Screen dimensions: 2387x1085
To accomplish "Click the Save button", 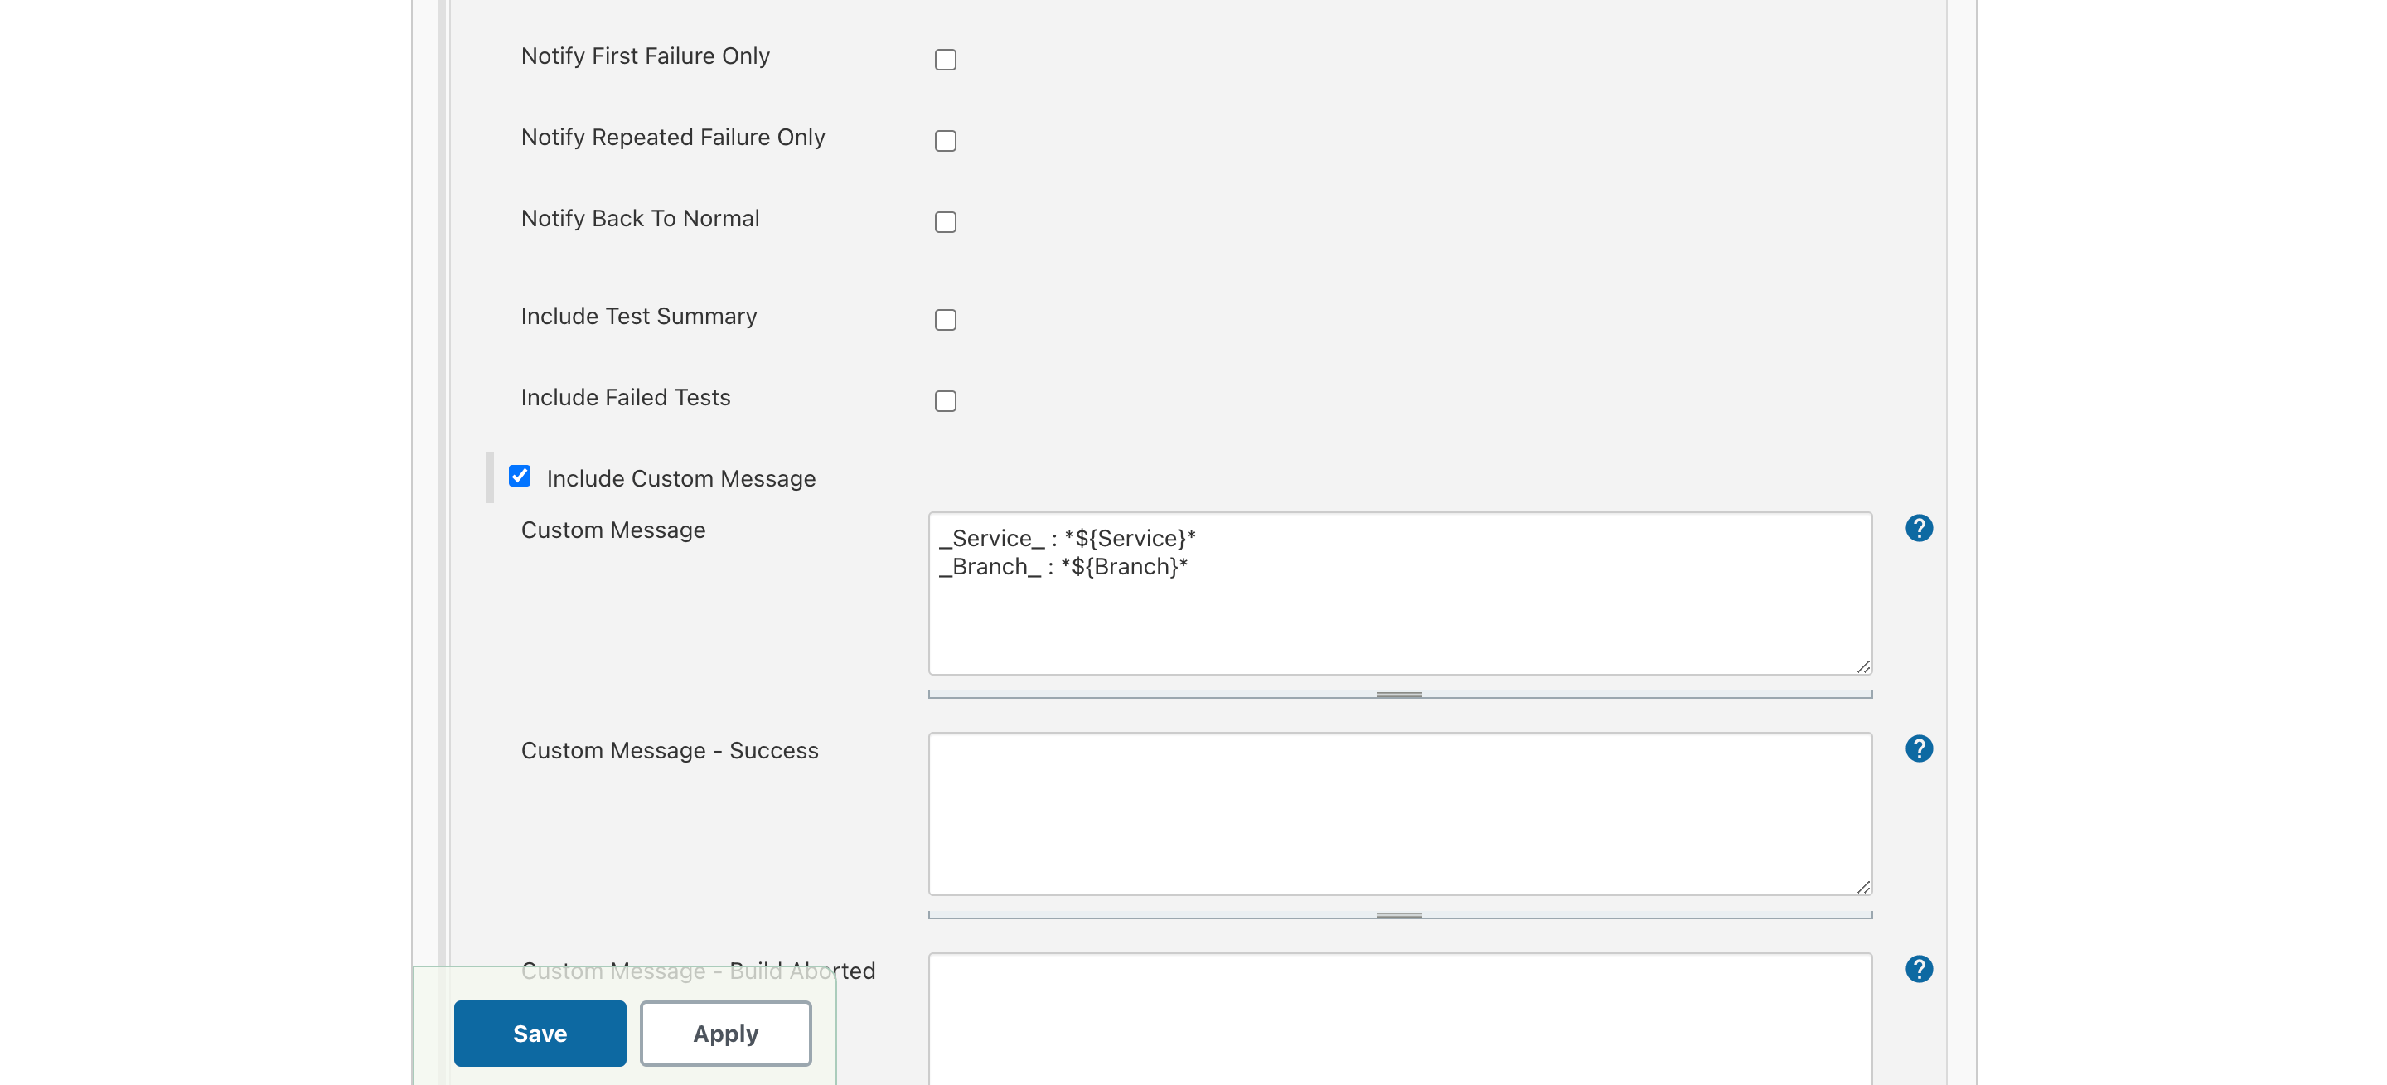I will coord(540,1033).
